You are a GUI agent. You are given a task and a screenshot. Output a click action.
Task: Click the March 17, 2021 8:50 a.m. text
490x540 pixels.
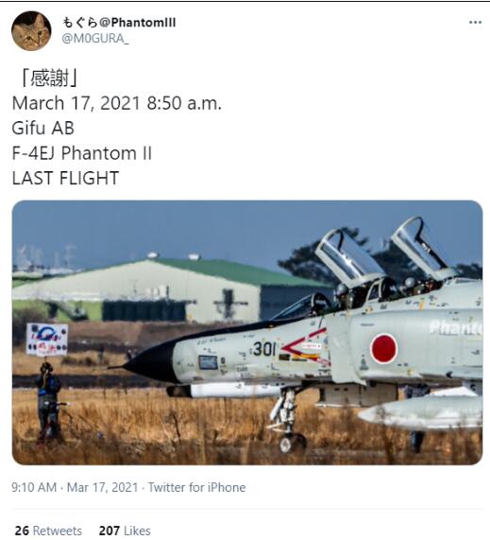click(117, 103)
